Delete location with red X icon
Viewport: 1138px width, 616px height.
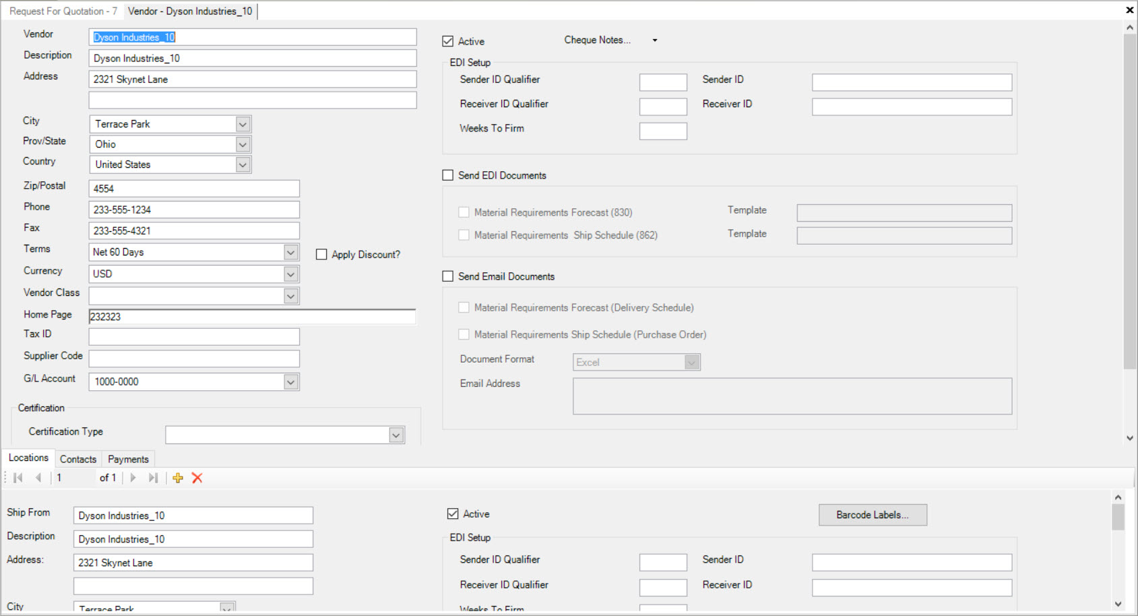pyautogui.click(x=197, y=478)
